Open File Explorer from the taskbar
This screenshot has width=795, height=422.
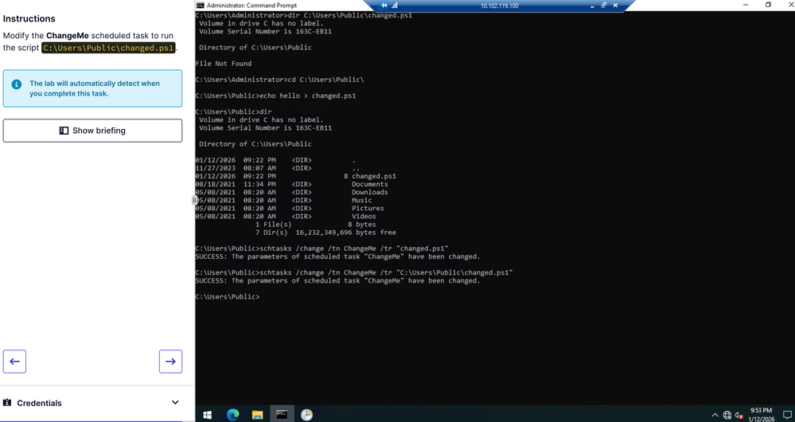pos(258,414)
